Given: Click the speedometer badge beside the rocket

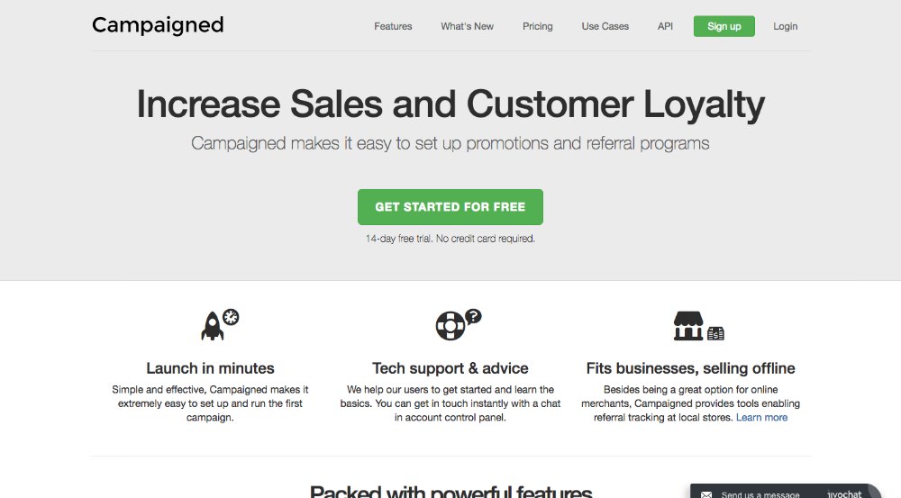Looking at the screenshot, I should tap(231, 316).
